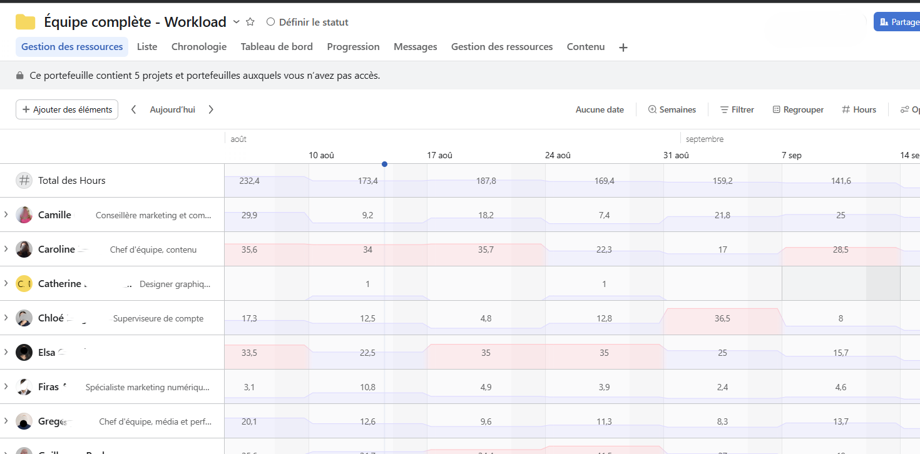Expand Camille's workload row
The height and width of the screenshot is (454, 920).
[6, 214]
